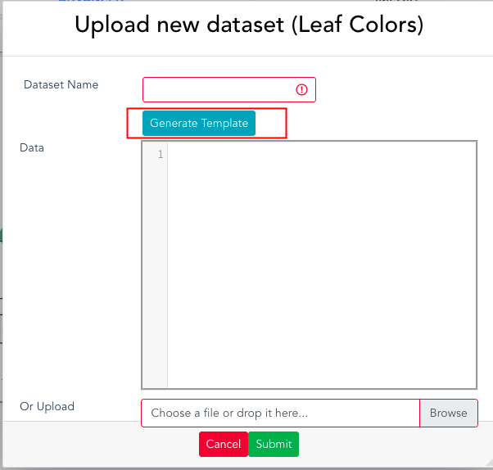The height and width of the screenshot is (470, 493).
Task: Click the empty footer area left of Cancel
Action: coord(101,444)
